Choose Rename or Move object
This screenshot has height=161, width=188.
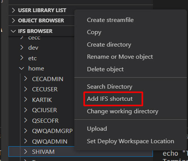pyautogui.click(x=120, y=57)
